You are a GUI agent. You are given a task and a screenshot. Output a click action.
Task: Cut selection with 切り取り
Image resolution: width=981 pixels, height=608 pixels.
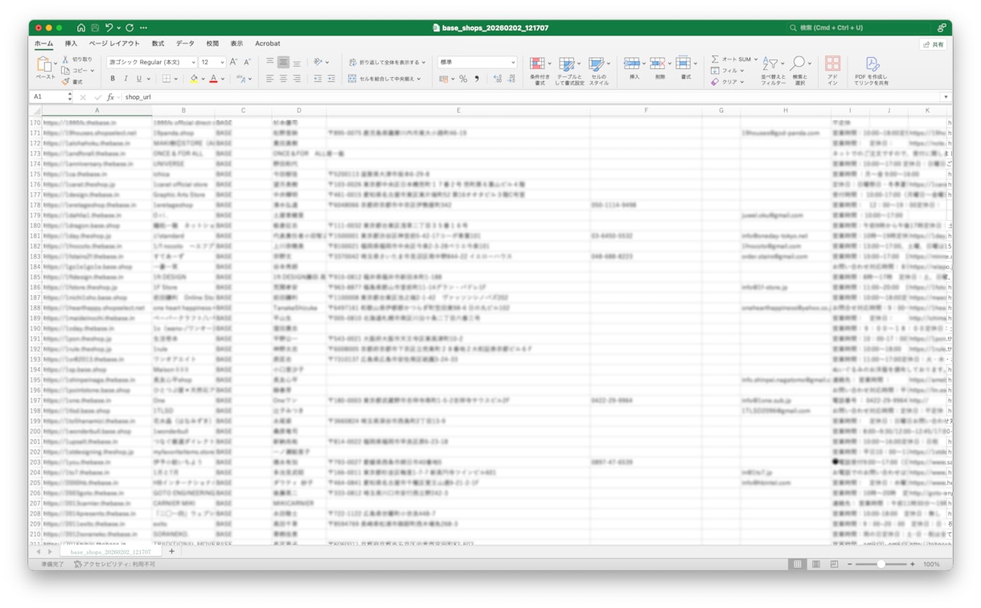[77, 60]
